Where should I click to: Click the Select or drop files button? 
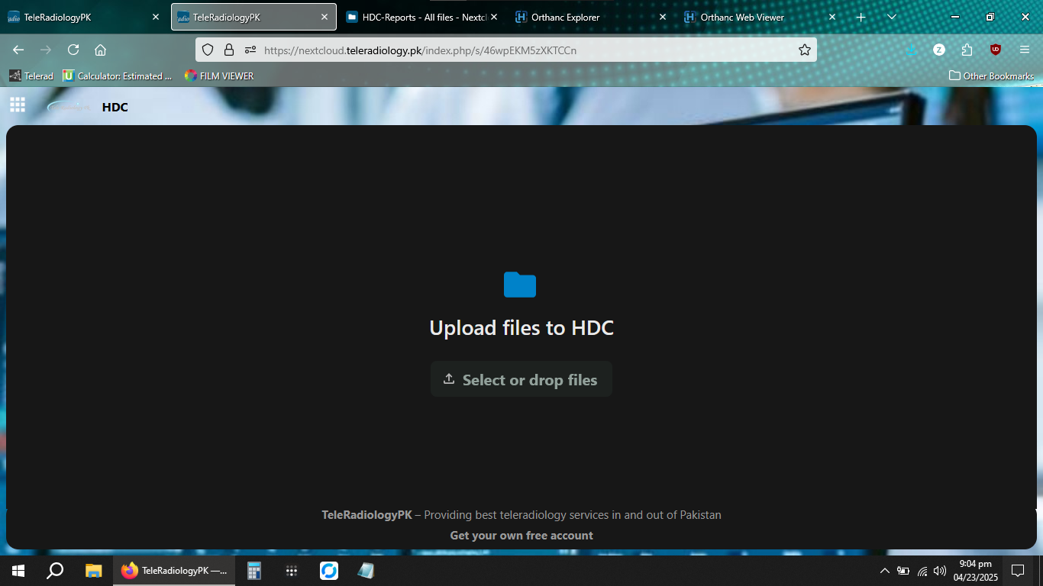pyautogui.click(x=521, y=379)
